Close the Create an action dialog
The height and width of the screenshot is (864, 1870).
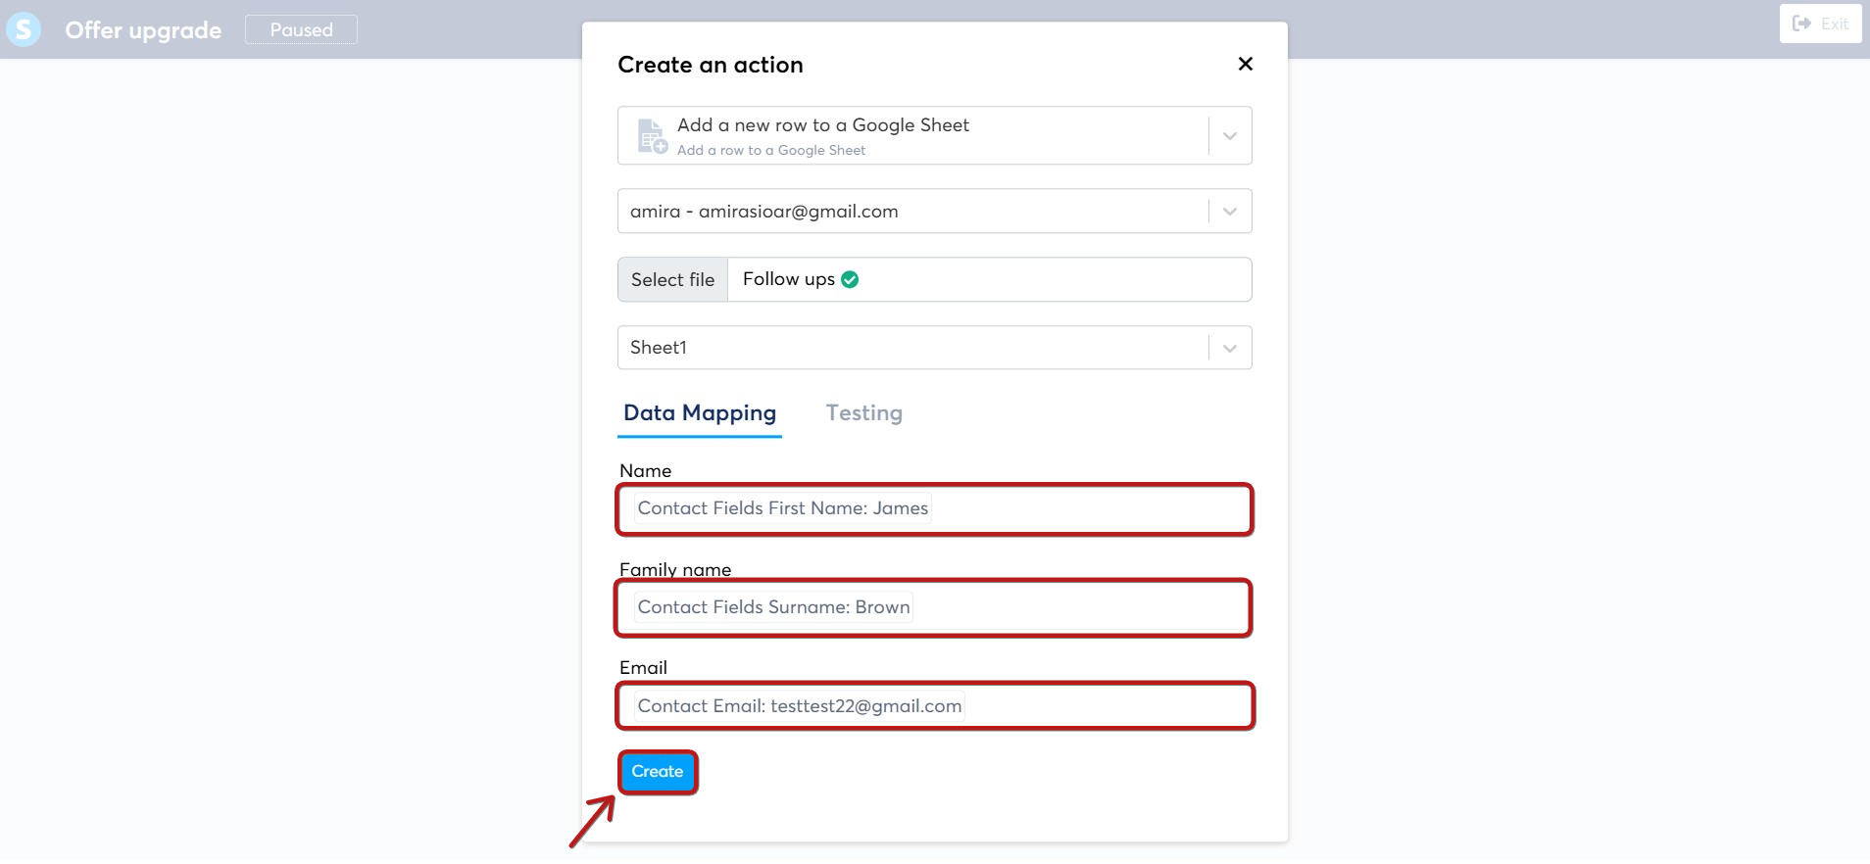pyautogui.click(x=1246, y=64)
